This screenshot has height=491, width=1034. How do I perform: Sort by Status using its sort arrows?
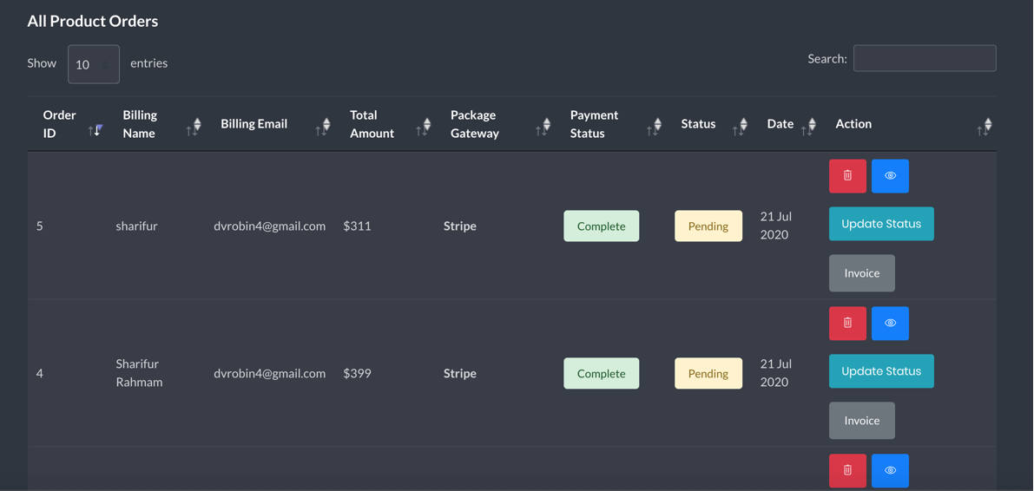click(740, 126)
